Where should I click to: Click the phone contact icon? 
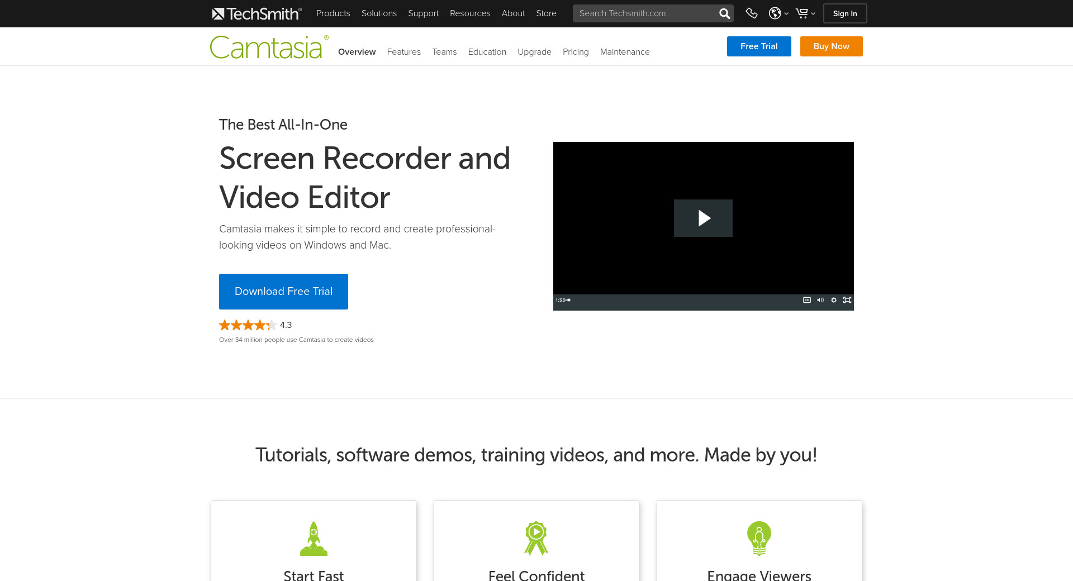752,13
